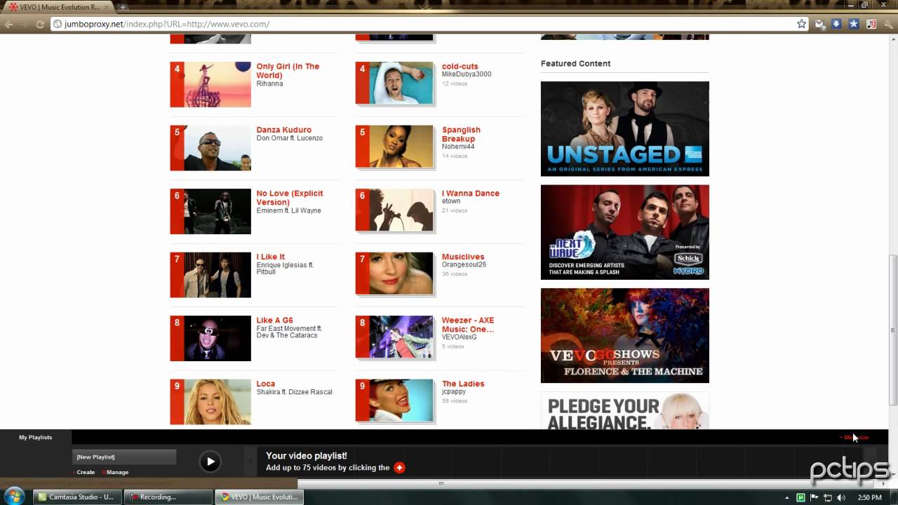Screen dimensions: 898x505
Task: Click the playlist strip previous arrow
Action: [250, 461]
